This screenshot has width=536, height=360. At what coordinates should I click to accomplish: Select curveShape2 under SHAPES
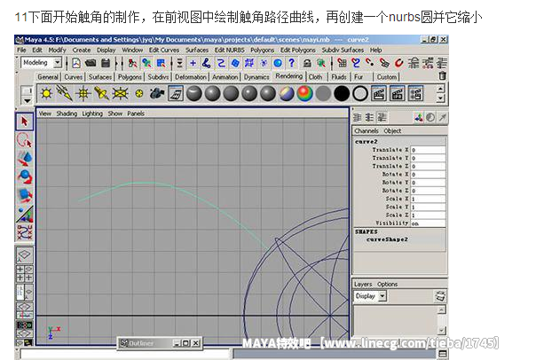coord(387,239)
